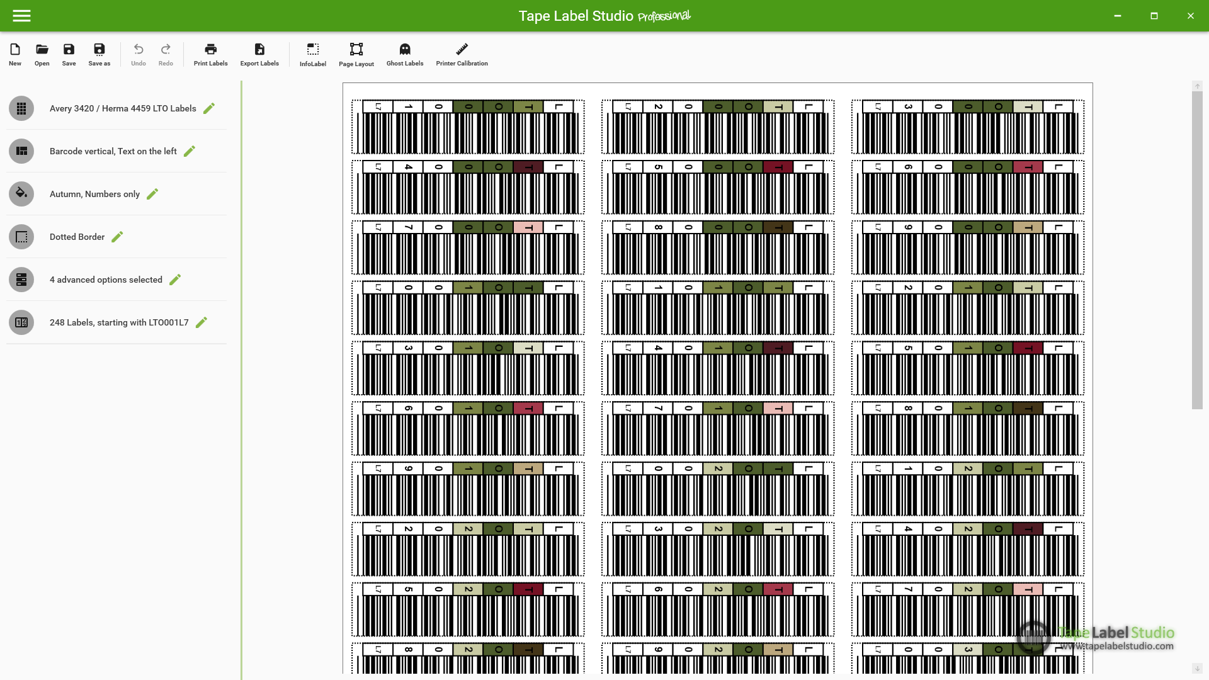Open the hamburger main menu
The image size is (1209, 680).
(21, 16)
